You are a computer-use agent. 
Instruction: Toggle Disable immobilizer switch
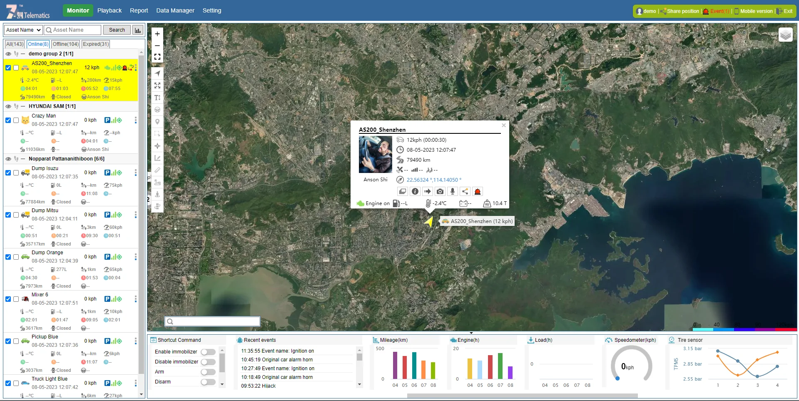[208, 362]
